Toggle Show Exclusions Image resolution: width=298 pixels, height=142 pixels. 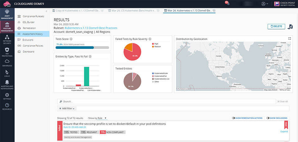pyautogui.click(x=277, y=118)
